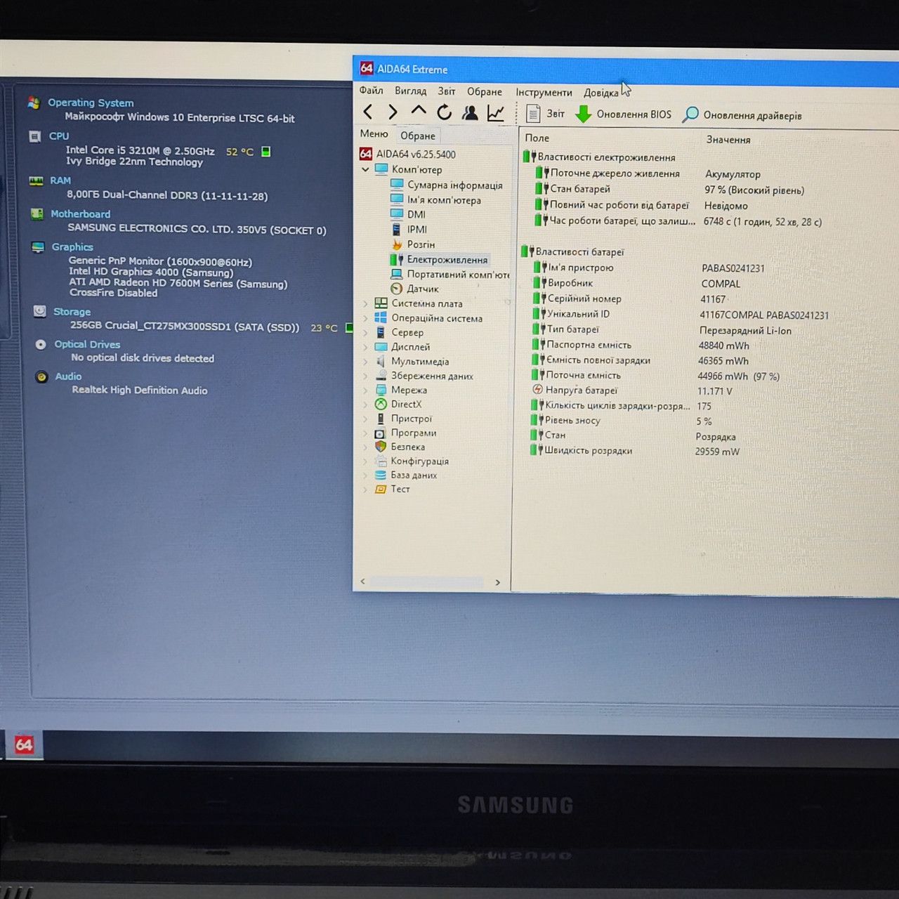Expand the Системна плата node

(x=365, y=303)
